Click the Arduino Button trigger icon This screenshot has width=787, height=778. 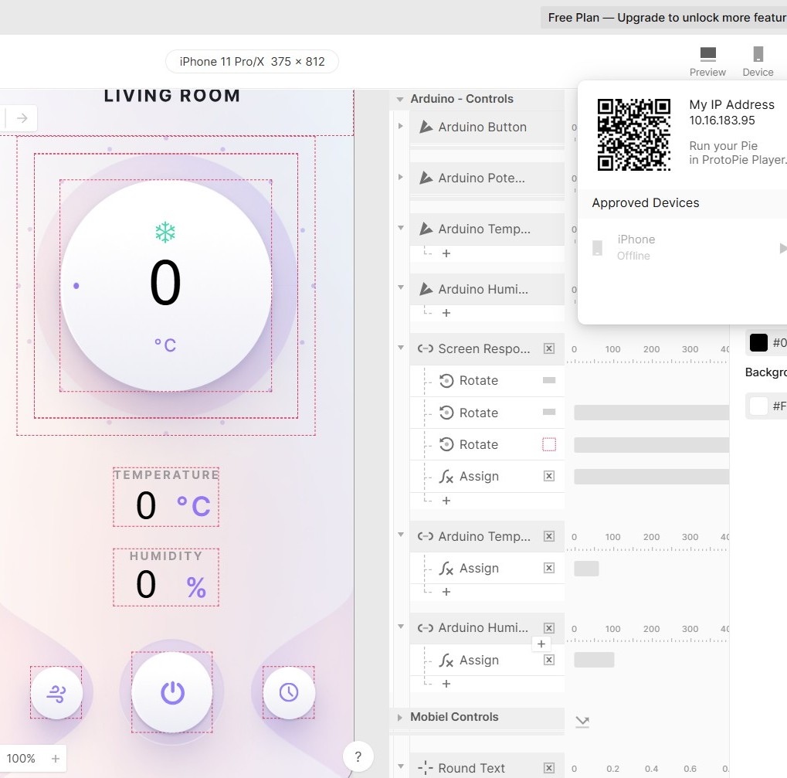[x=426, y=127]
